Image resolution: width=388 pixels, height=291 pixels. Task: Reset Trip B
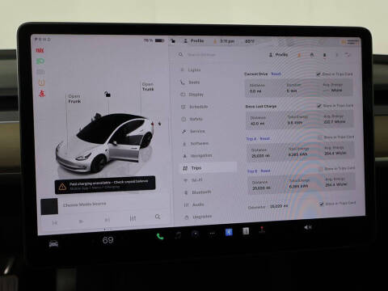265,171
